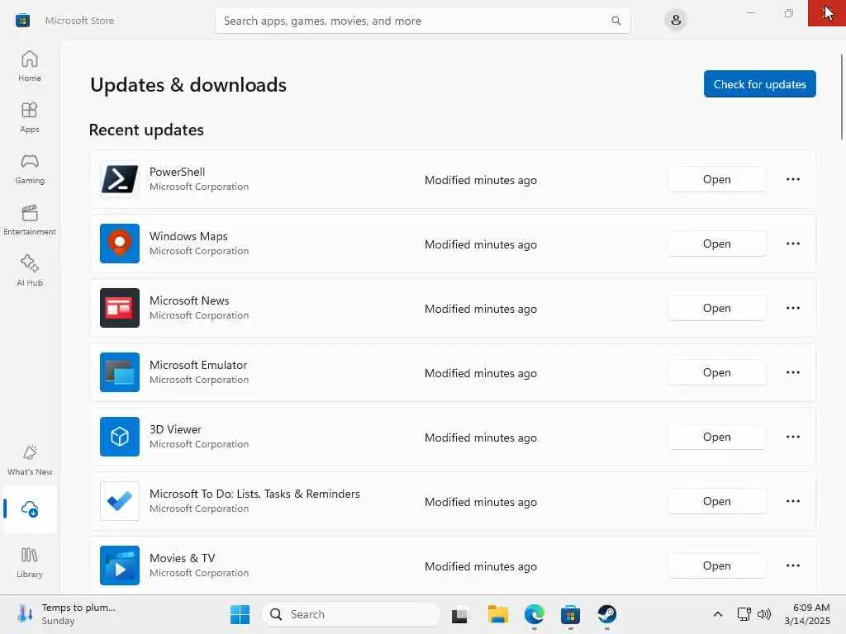Screen dimensions: 846x634
Task: Click the PowerShell app icon
Action: [x=120, y=179]
